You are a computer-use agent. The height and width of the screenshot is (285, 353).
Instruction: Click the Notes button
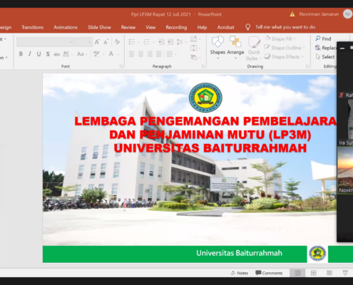pos(240,273)
